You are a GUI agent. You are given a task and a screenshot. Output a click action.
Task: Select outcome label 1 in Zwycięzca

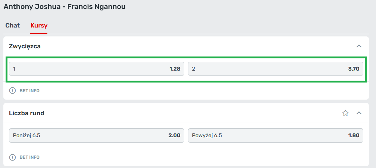[x=14, y=69]
